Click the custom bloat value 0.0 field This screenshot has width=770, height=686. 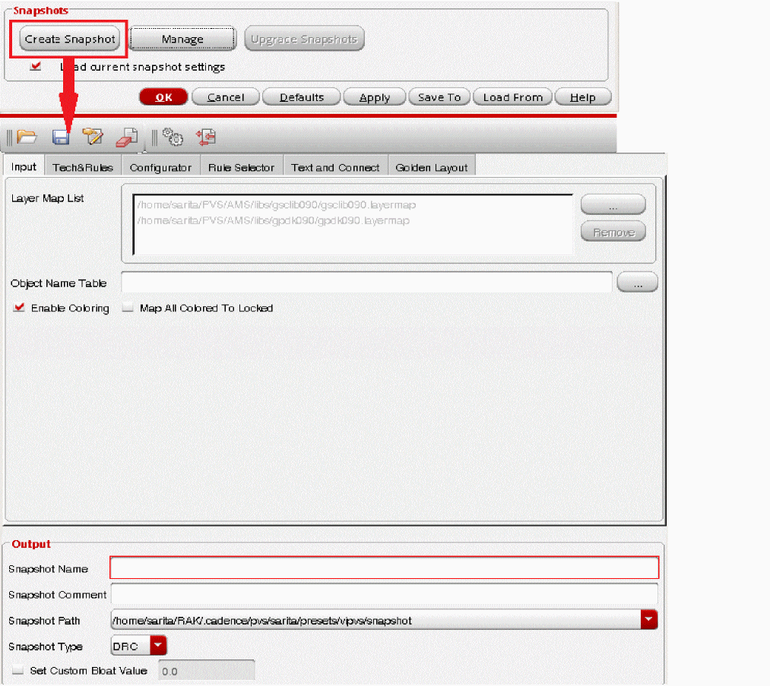point(206,670)
